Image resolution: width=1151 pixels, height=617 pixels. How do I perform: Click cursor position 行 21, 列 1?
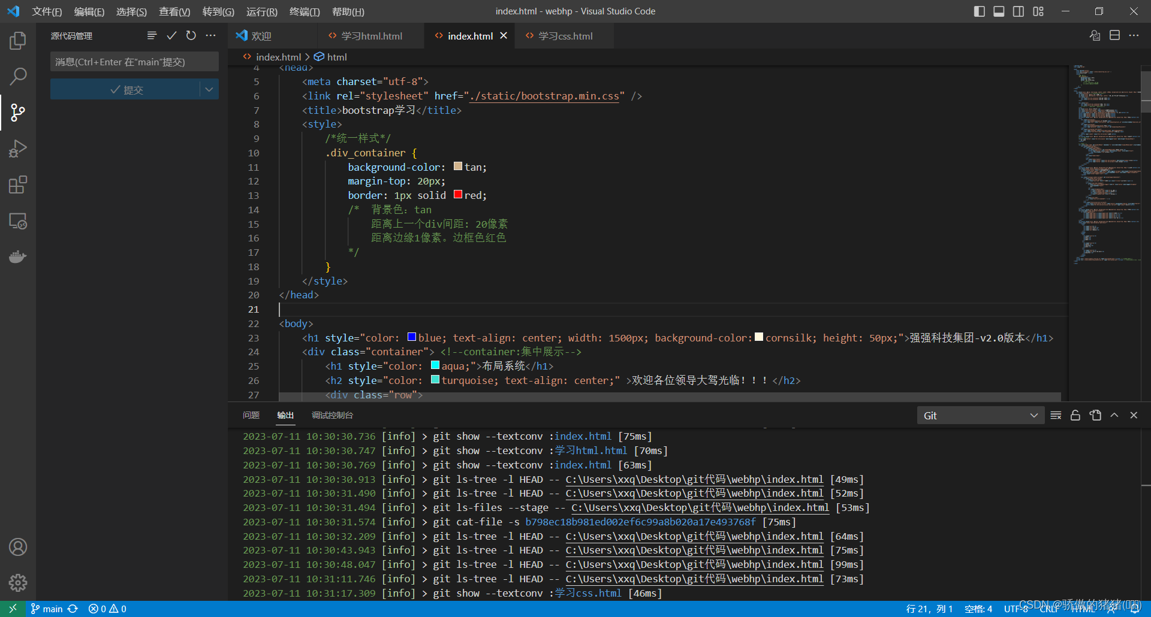(929, 609)
